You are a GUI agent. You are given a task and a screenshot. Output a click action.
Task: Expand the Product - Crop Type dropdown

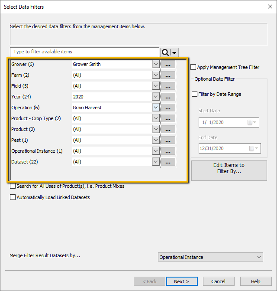tap(156, 118)
